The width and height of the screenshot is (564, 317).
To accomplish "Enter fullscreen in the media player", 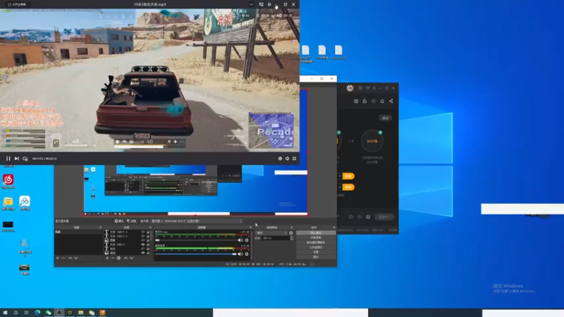I will pos(294,158).
